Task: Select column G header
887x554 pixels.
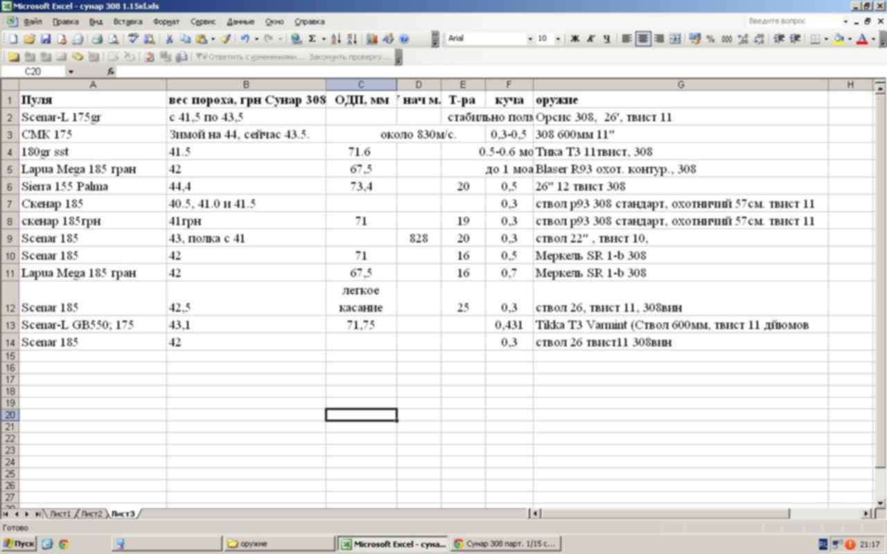Action: tap(680, 84)
